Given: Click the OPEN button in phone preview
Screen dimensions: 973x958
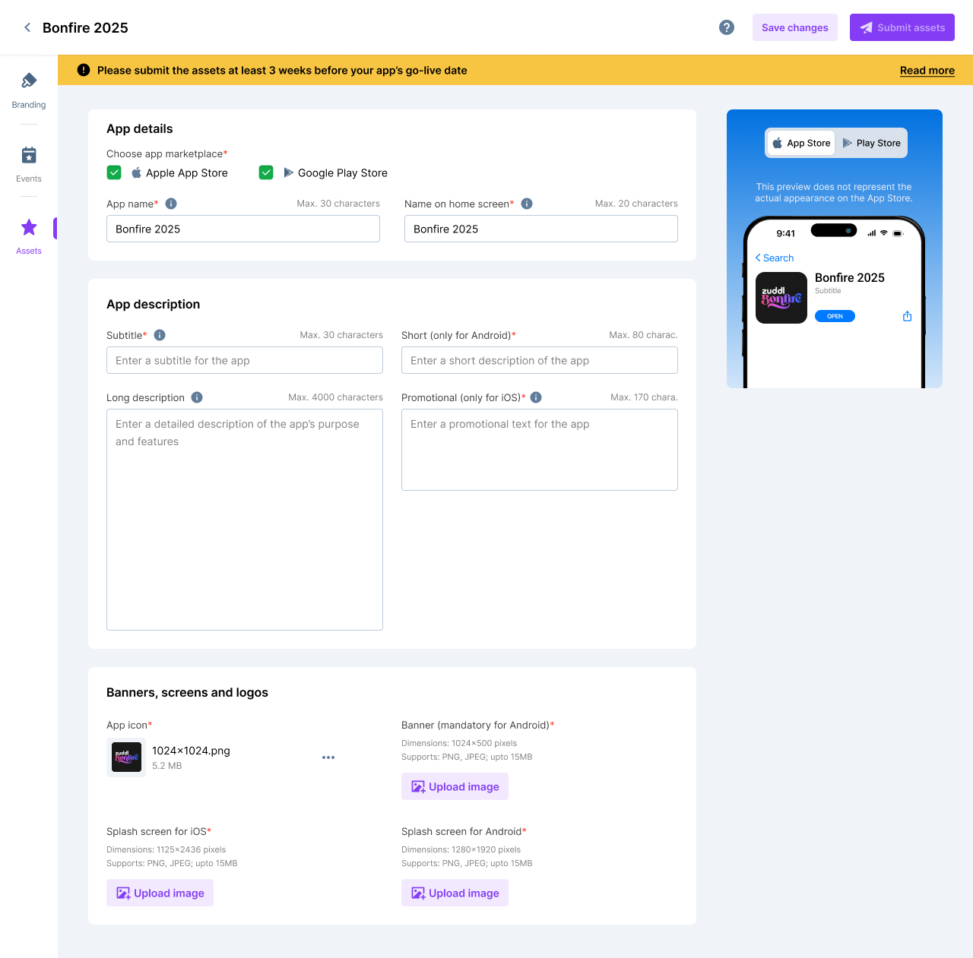Looking at the screenshot, I should coord(835,316).
